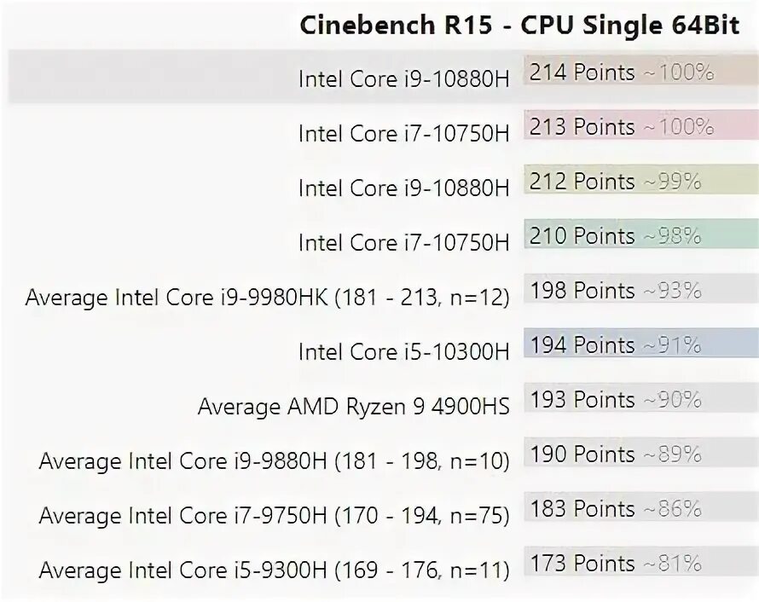Select the i9-10880H label beside 212 Points
The image size is (759, 602).
[403, 188]
